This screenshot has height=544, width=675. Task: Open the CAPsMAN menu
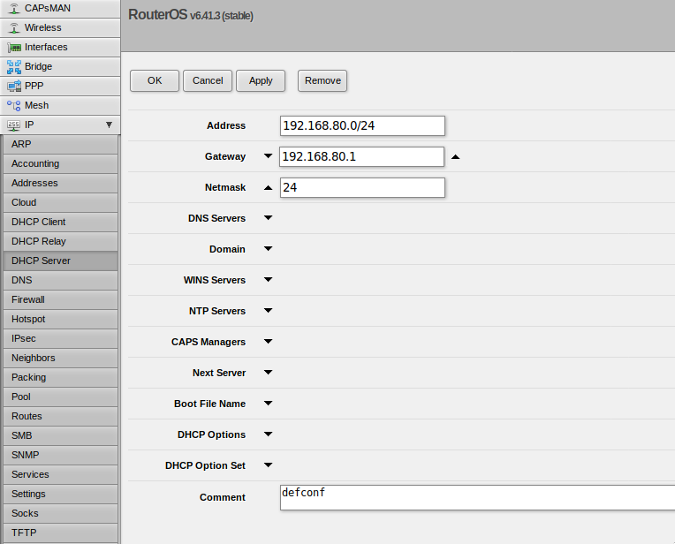[60, 9]
